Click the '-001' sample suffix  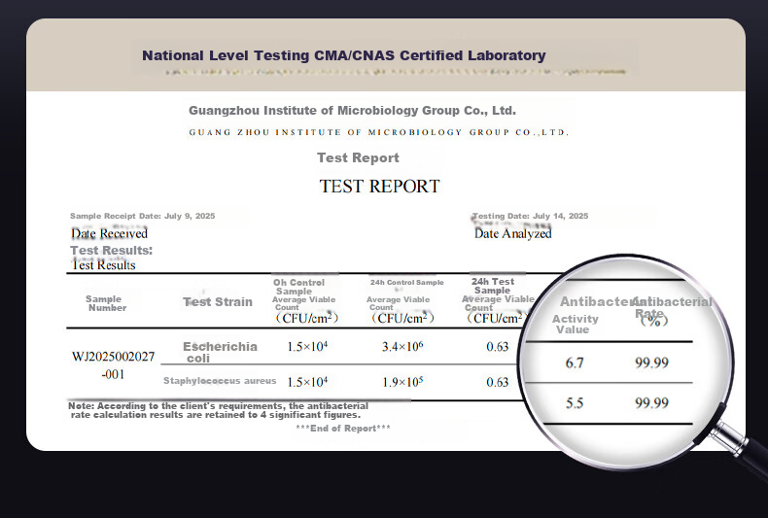pos(113,374)
